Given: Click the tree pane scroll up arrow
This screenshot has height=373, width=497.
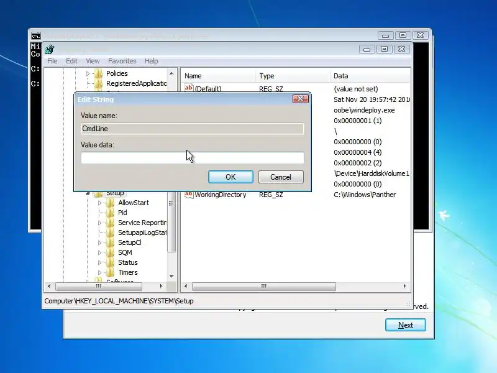Looking at the screenshot, I should [x=171, y=73].
